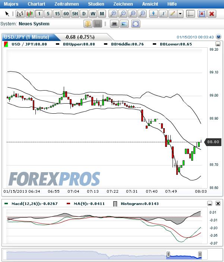Click the 01/15/2013 08:03:43 timestamp

195,37
